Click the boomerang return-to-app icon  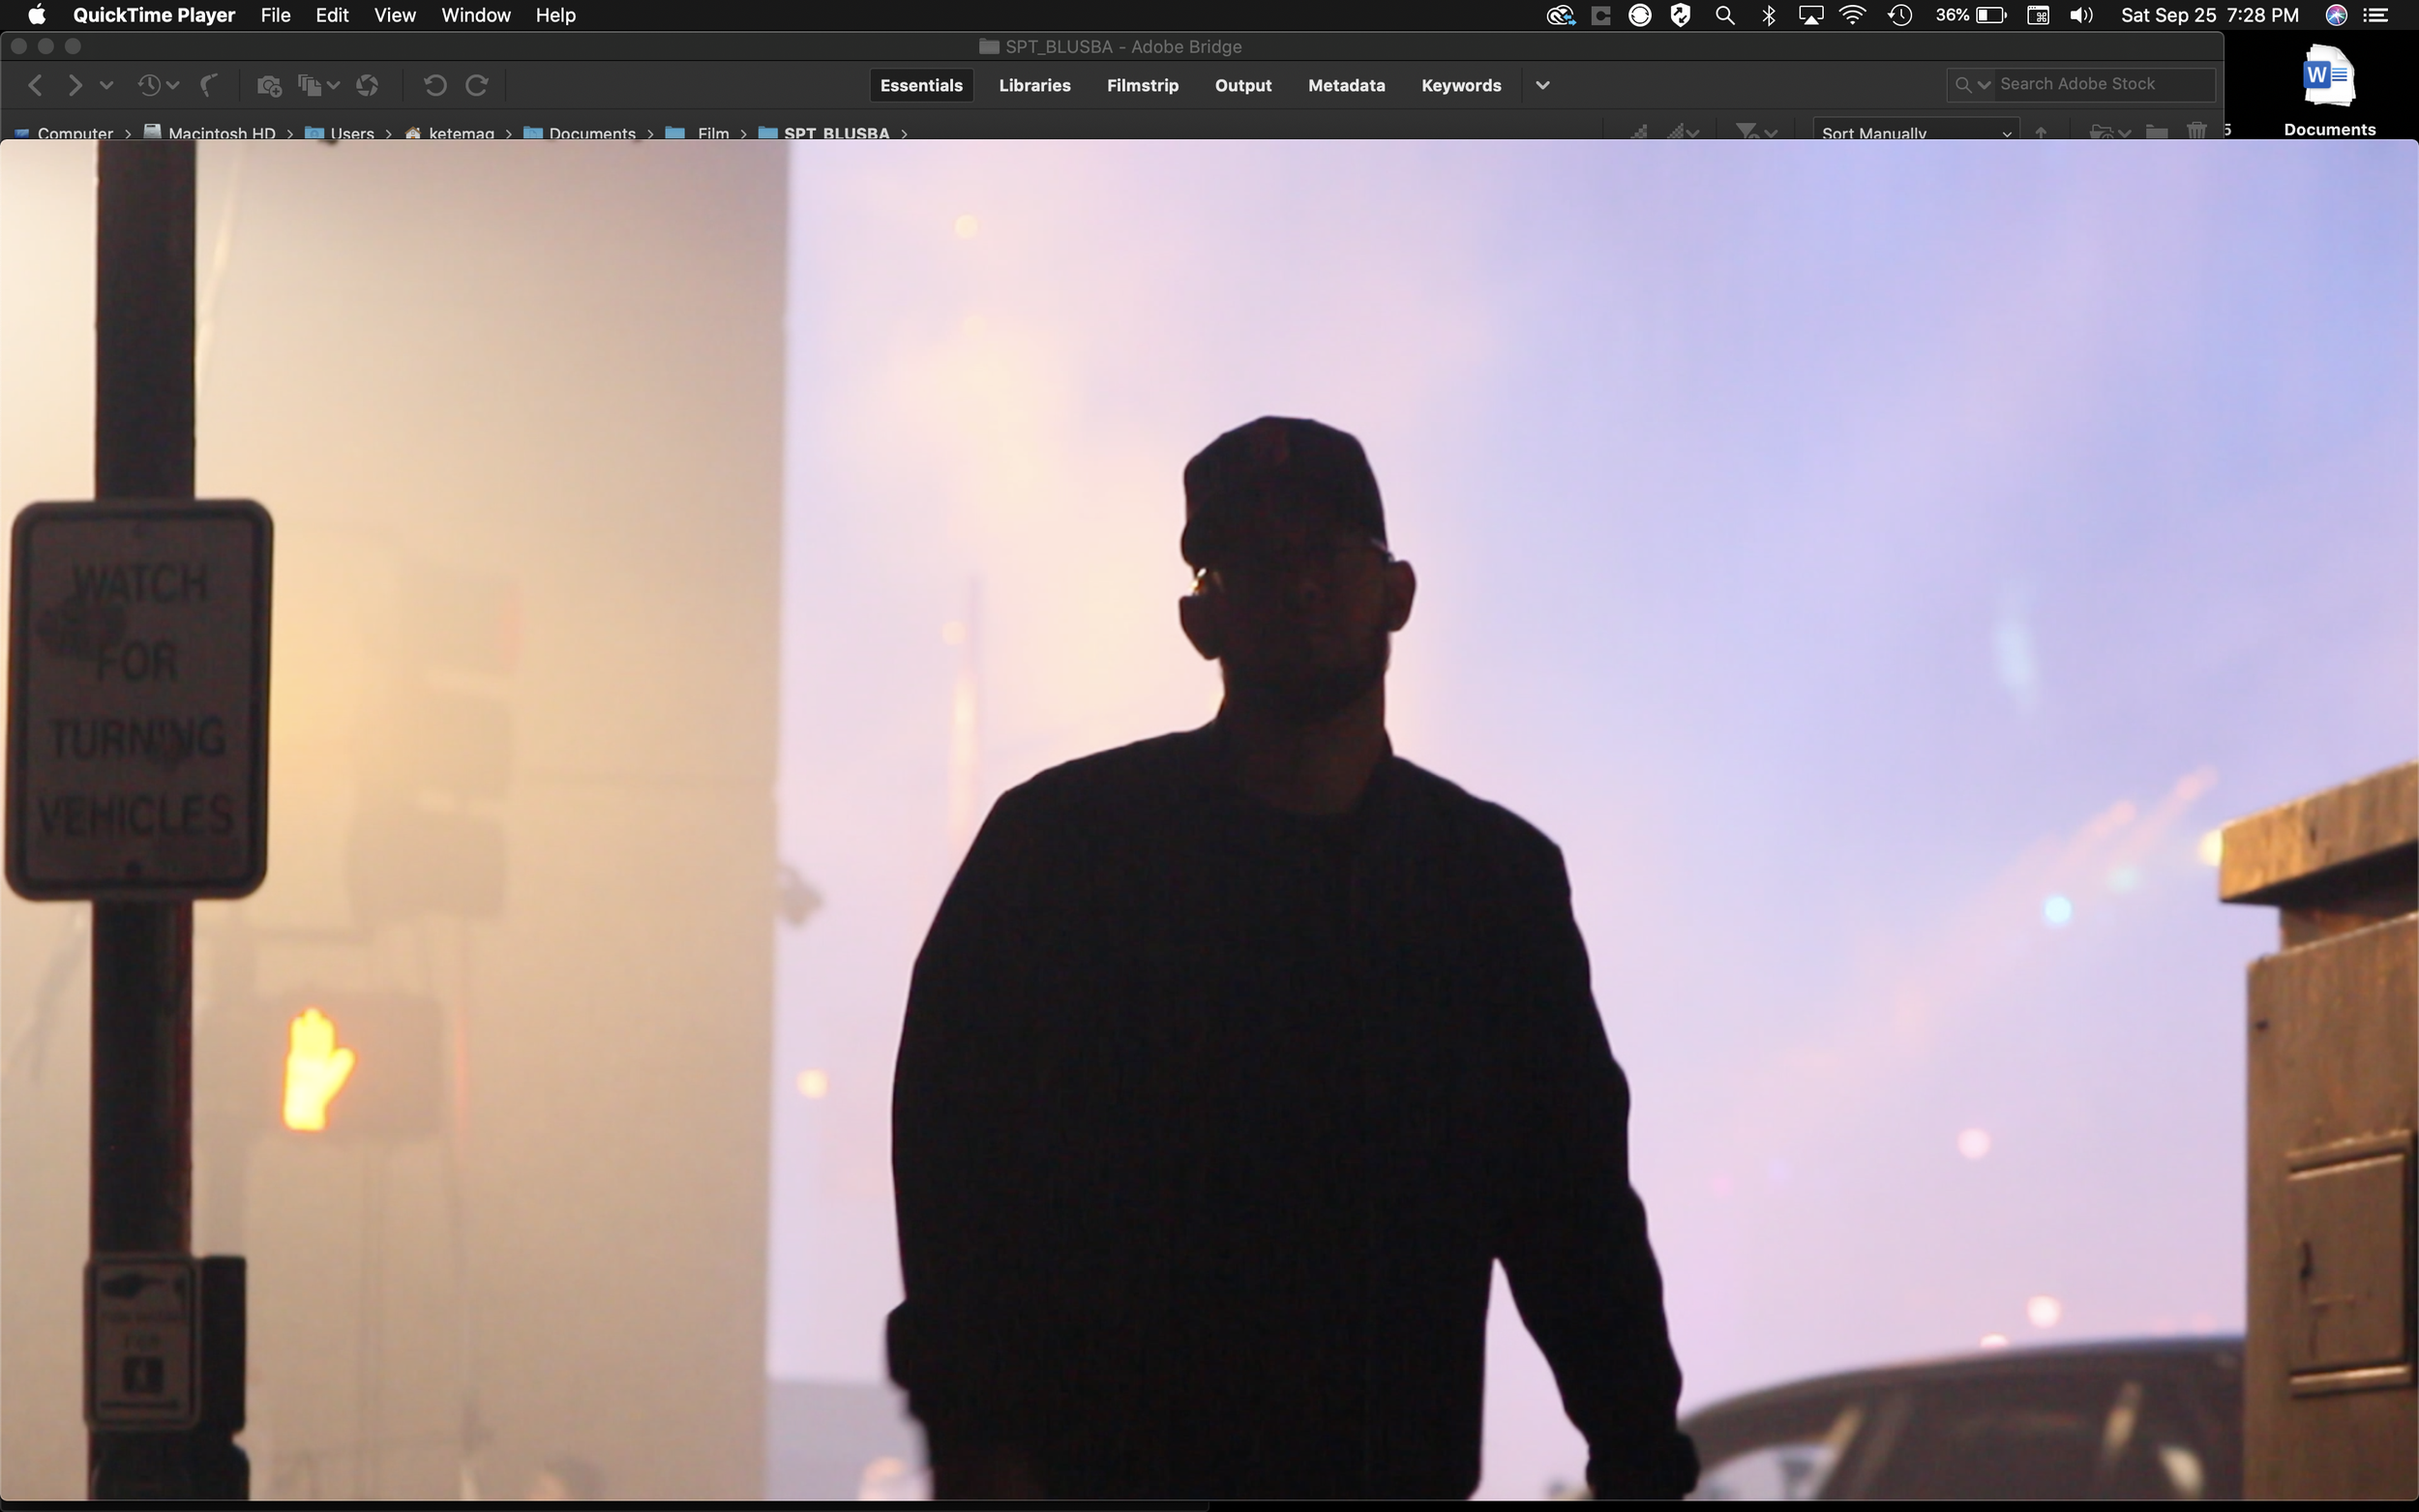tap(209, 85)
